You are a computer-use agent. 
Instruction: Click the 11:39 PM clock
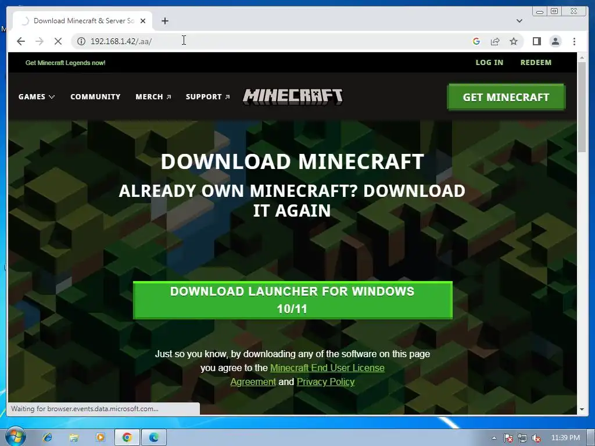pos(565,438)
